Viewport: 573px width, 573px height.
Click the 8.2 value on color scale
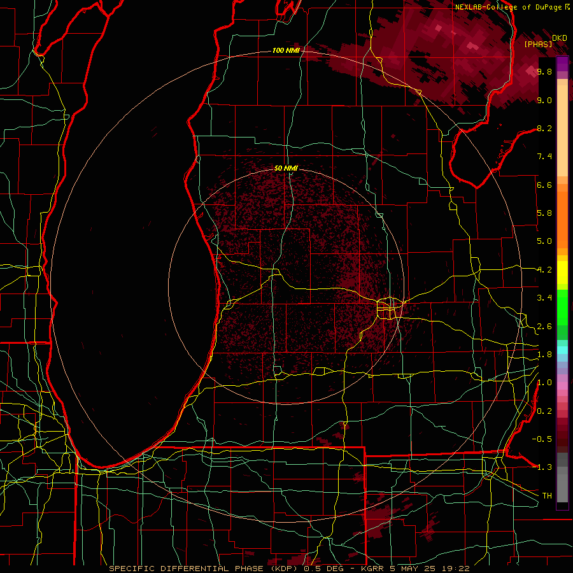544,128
